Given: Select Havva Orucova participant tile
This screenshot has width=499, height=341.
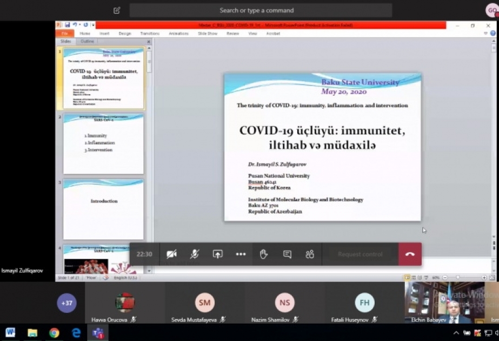Looking at the screenshot, I should tap(125, 303).
